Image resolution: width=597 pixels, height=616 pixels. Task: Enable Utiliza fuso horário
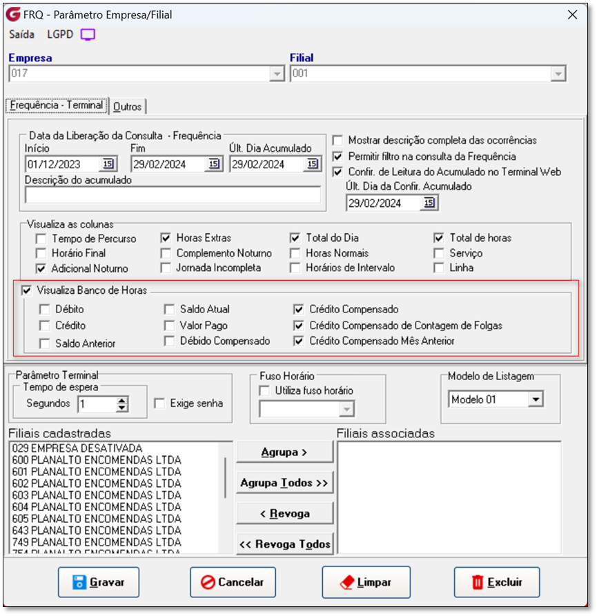pyautogui.click(x=264, y=390)
